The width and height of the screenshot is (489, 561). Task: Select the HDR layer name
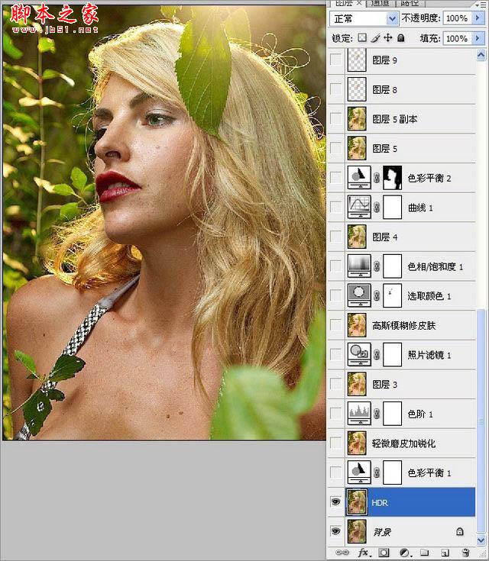click(x=380, y=503)
